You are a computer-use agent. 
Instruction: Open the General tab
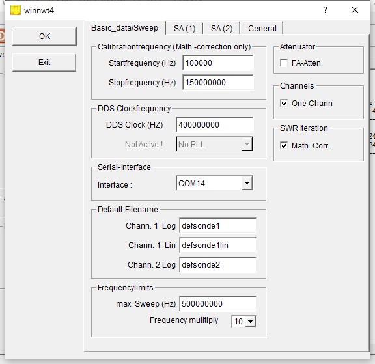click(x=262, y=29)
